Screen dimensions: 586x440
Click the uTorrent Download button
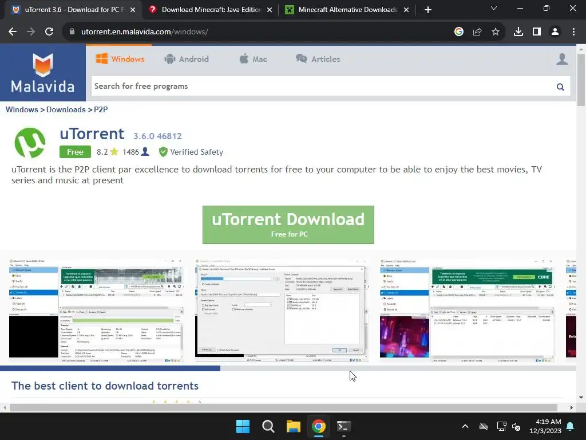point(288,225)
